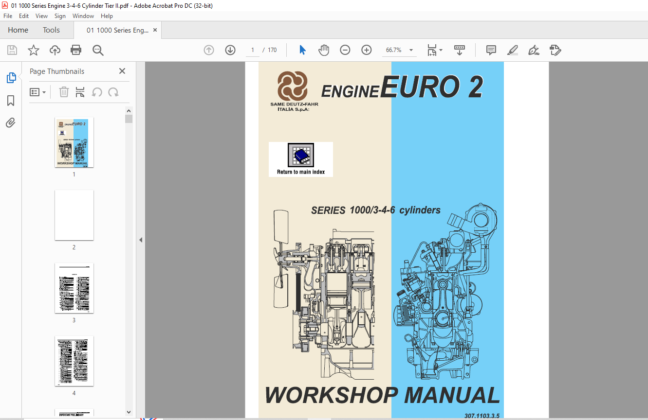Open the sign document tool
Screen dimensions: 648x420
534,50
